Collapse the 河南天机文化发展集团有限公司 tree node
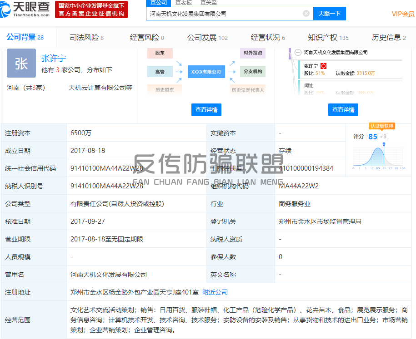Screen dimensions: 416x339 [298, 53]
